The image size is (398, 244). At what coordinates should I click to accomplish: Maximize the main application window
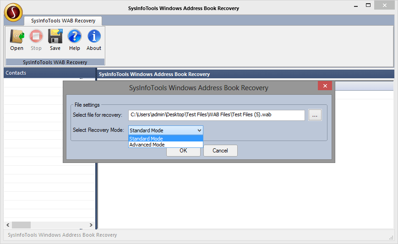coord(368,5)
